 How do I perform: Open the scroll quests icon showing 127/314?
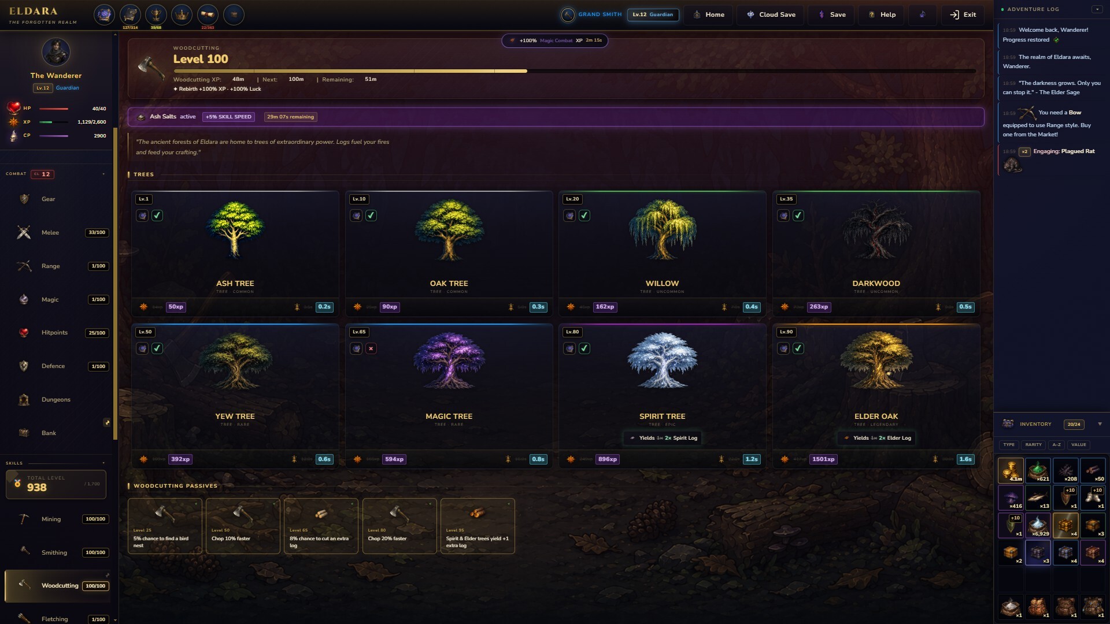[x=130, y=14]
